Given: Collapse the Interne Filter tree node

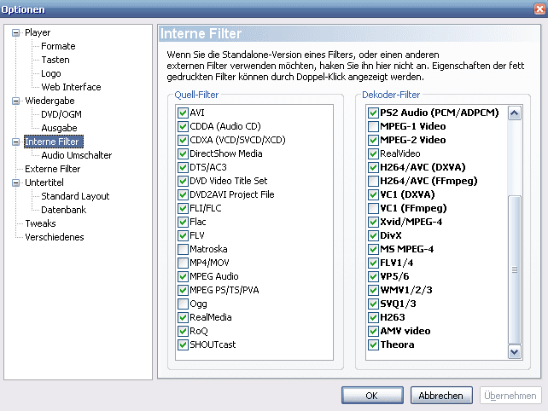Looking at the screenshot, I should point(15,142).
